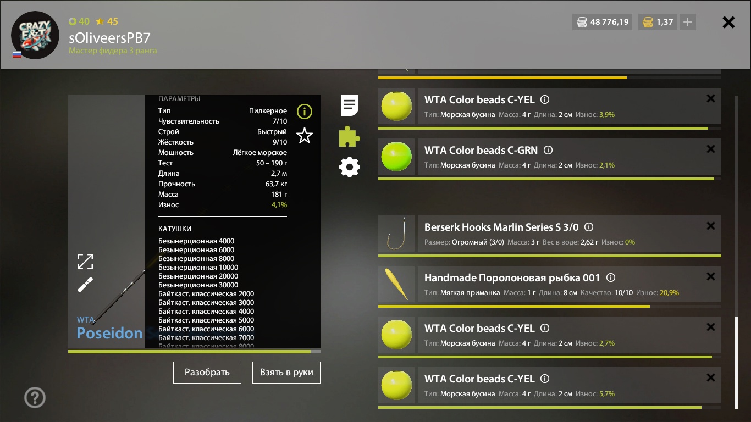Remove the first C-YEL bead, wear 3,9%
751x422 pixels.
tap(711, 98)
